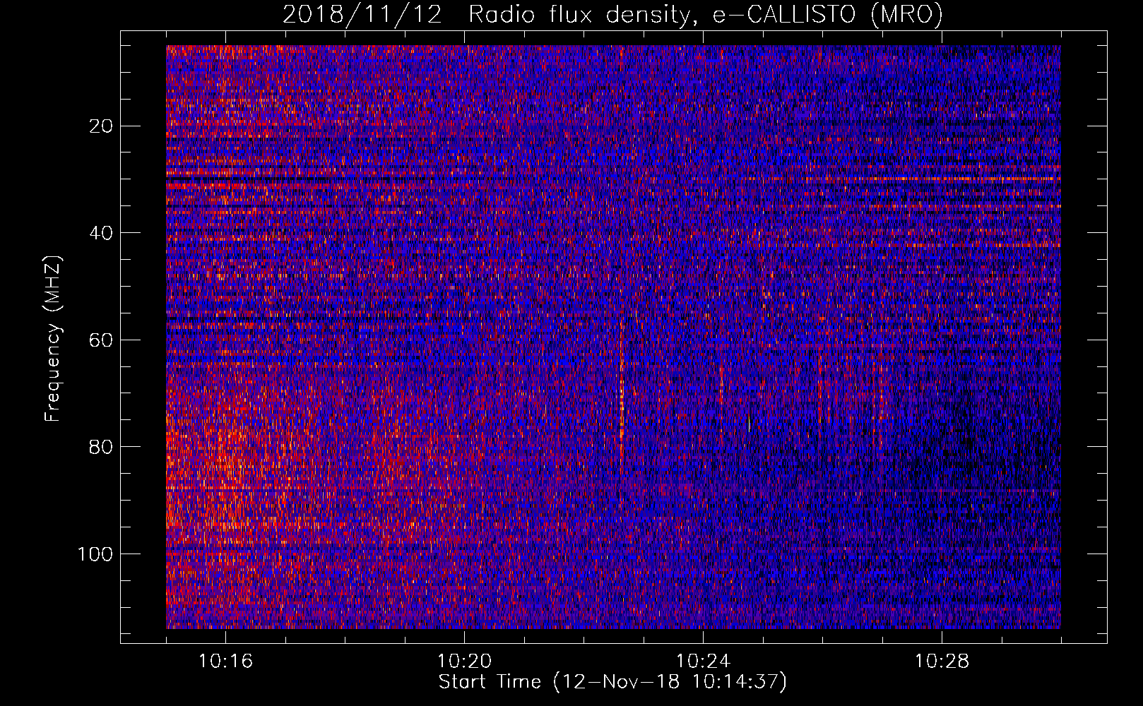Click the 10:28 time tick label
The width and height of the screenshot is (1143, 706).
(942, 662)
